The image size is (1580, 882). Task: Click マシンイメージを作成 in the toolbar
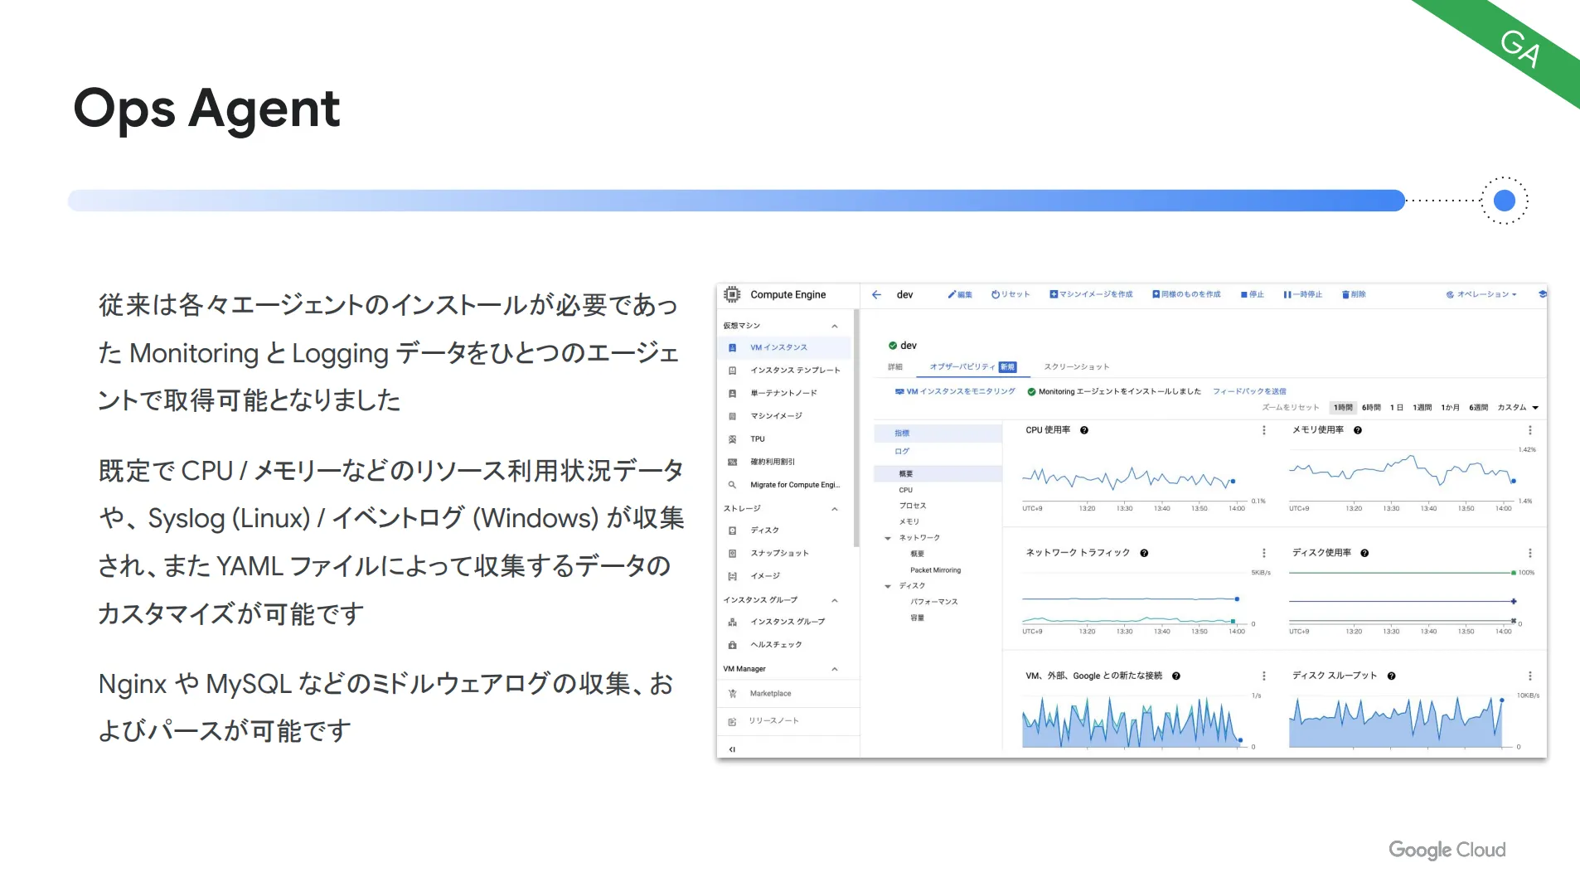coord(1091,294)
